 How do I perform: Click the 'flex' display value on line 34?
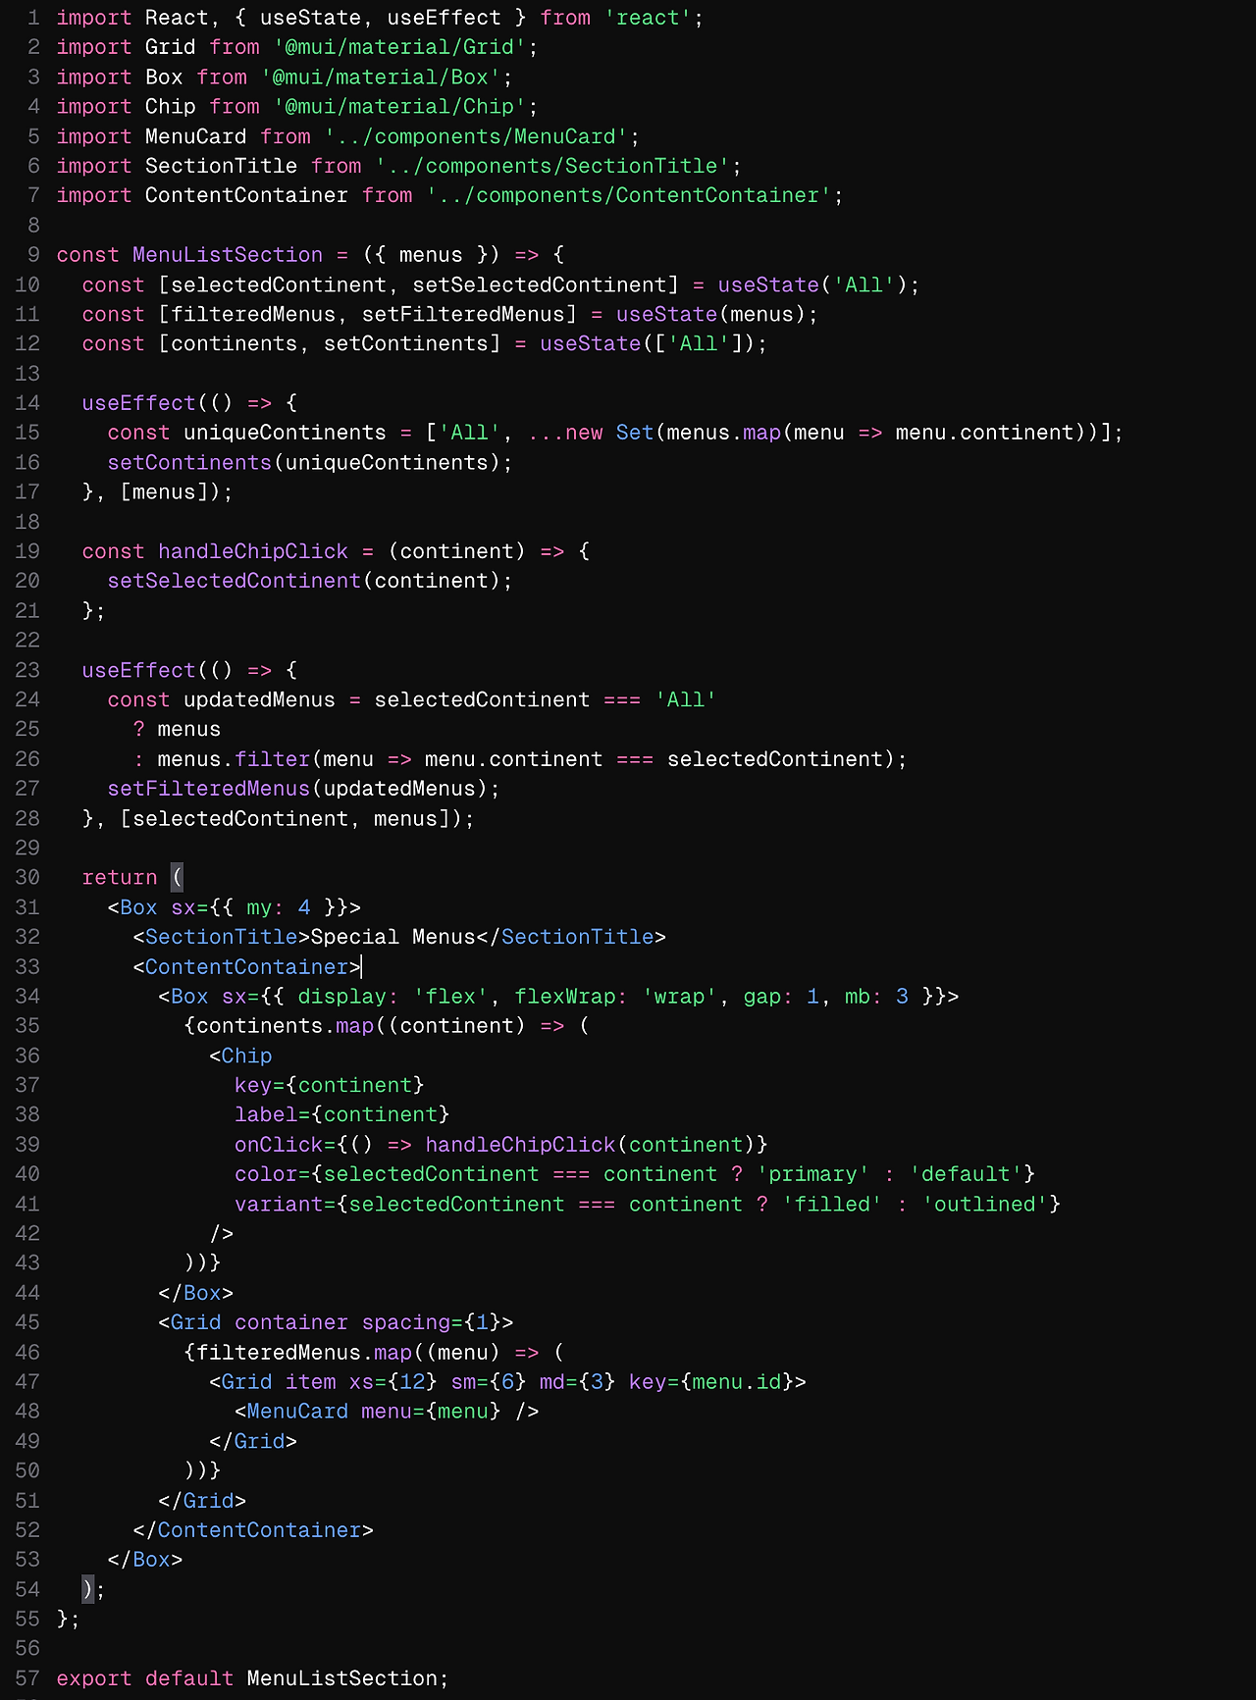pyautogui.click(x=451, y=997)
